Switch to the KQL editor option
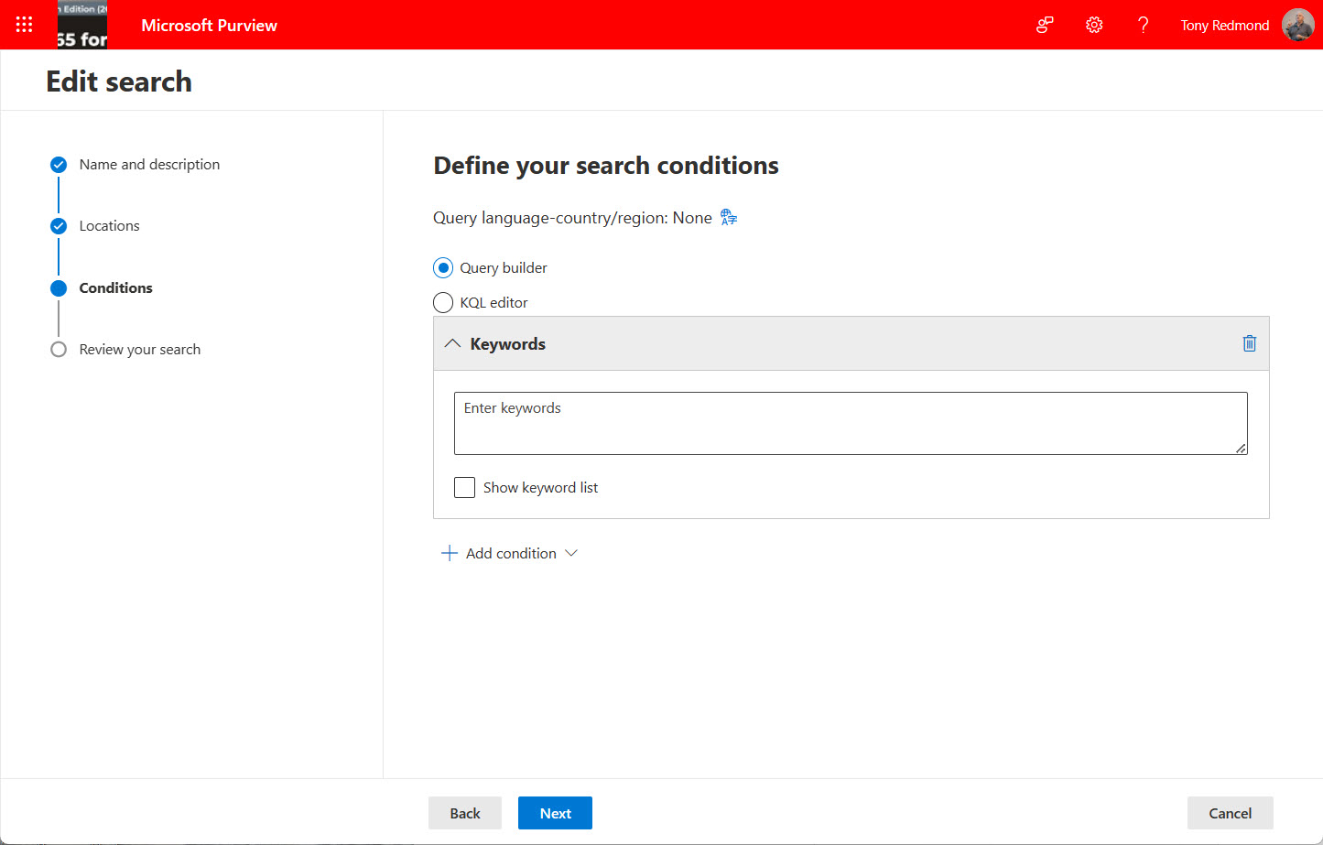Screen dimensions: 1323x845 pyautogui.click(x=443, y=302)
